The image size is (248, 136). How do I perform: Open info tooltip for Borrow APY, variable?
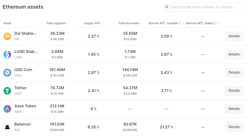[180, 23]
